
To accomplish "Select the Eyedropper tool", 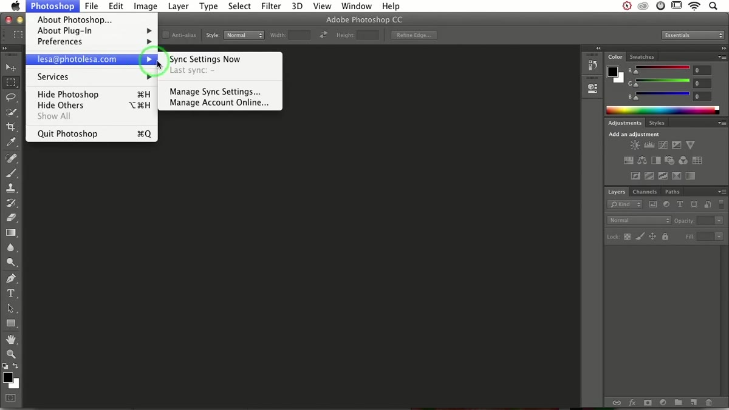I will [11, 142].
